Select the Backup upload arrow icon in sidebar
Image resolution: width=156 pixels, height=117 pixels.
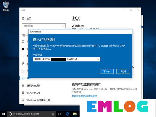pos(23,56)
